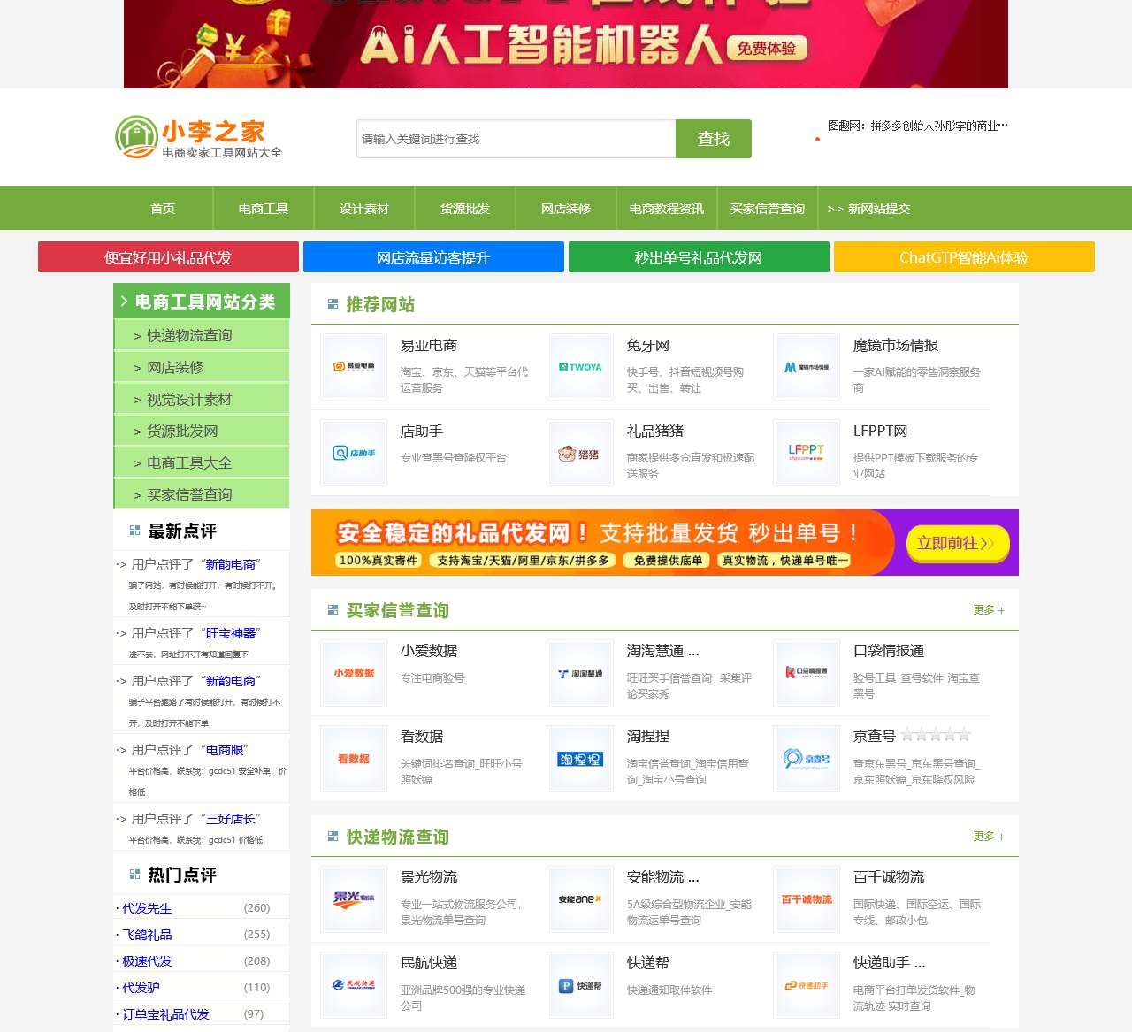The image size is (1132, 1032).
Task: Open 网店装修 navigation menu item
Action: [x=566, y=209]
